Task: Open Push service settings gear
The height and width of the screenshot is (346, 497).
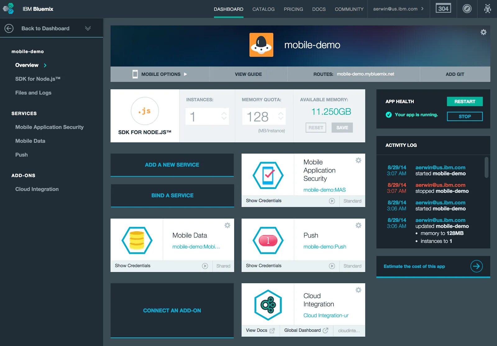Action: 358,225
